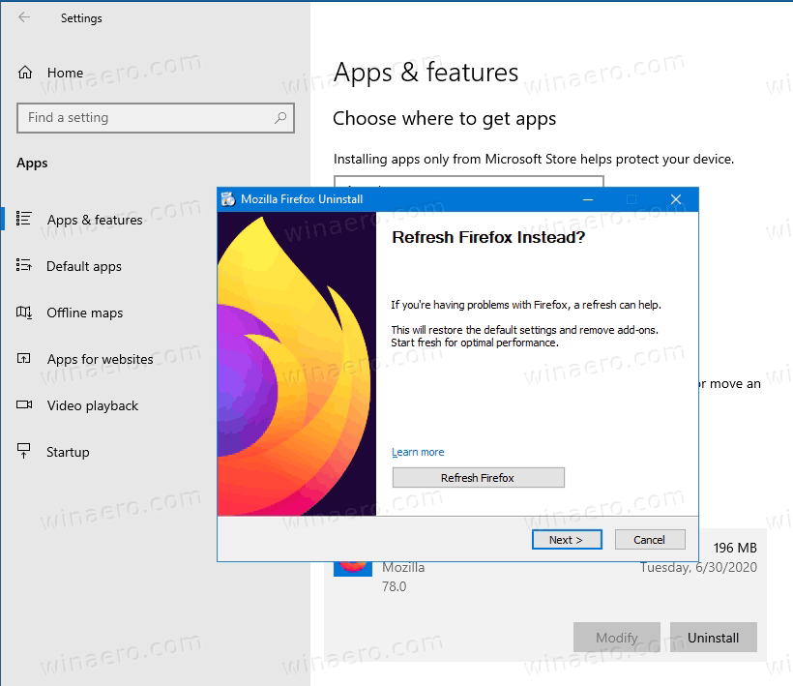Viewport: 793px width, 686px height.
Task: Click the 'Mozilla' publisher text
Action: click(x=403, y=568)
